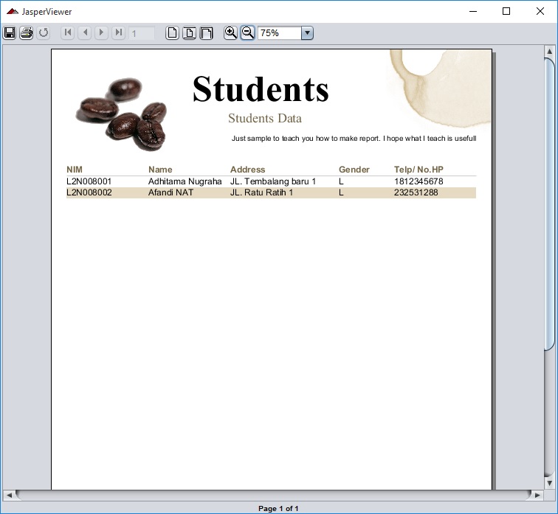
Task: Click the horizontal scrollbar right arrow
Action: [x=537, y=495]
